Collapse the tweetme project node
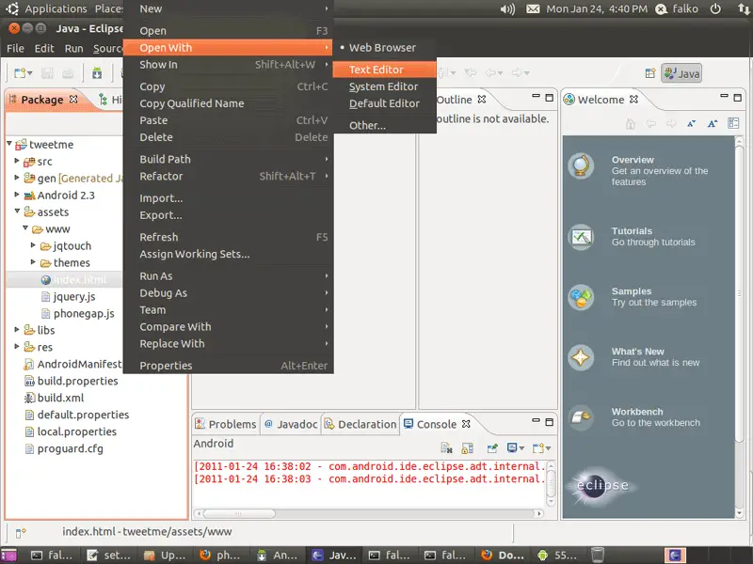753x564 pixels. pyautogui.click(x=9, y=144)
